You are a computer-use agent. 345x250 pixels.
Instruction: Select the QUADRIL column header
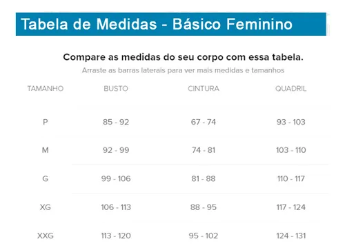coord(291,89)
